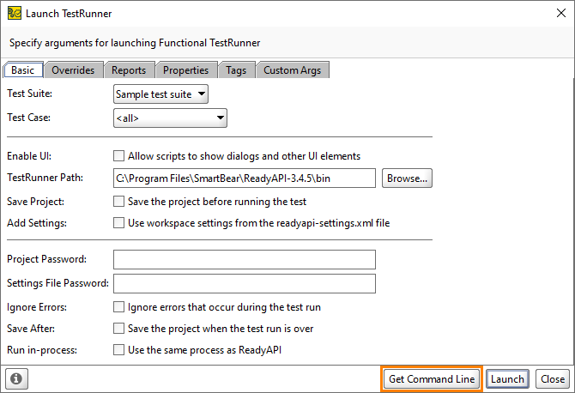The height and width of the screenshot is (393, 575).
Task: Open the Overrides tab
Action: [73, 70]
